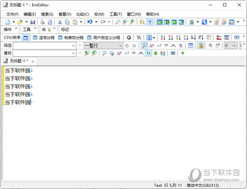The height and width of the screenshot is (189, 247).
Task: Toggle Match Case Aa in filter bar
Action: click(x=151, y=45)
